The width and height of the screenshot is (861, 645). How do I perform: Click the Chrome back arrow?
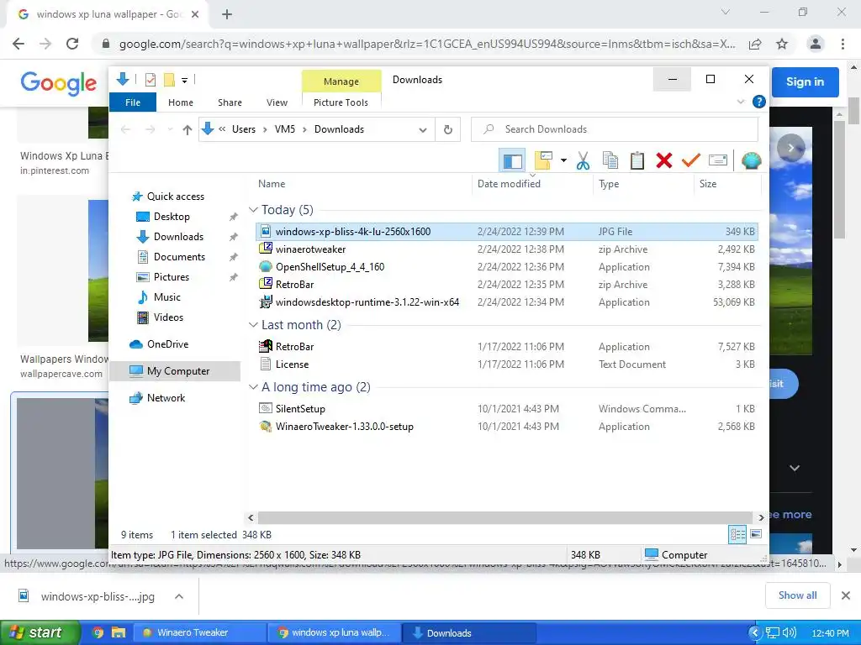coord(18,44)
